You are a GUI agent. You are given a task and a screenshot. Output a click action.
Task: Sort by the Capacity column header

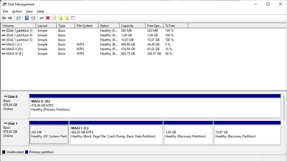click(132, 25)
